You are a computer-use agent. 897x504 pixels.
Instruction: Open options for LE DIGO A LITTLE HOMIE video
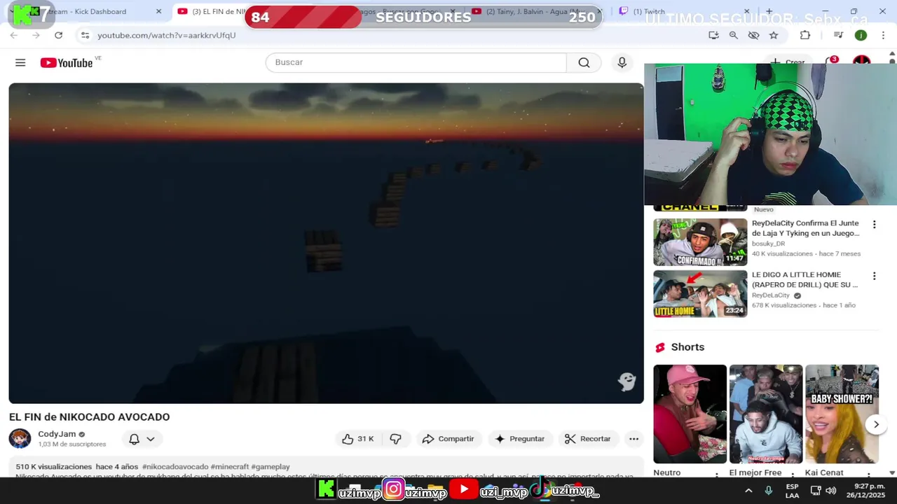pos(874,276)
